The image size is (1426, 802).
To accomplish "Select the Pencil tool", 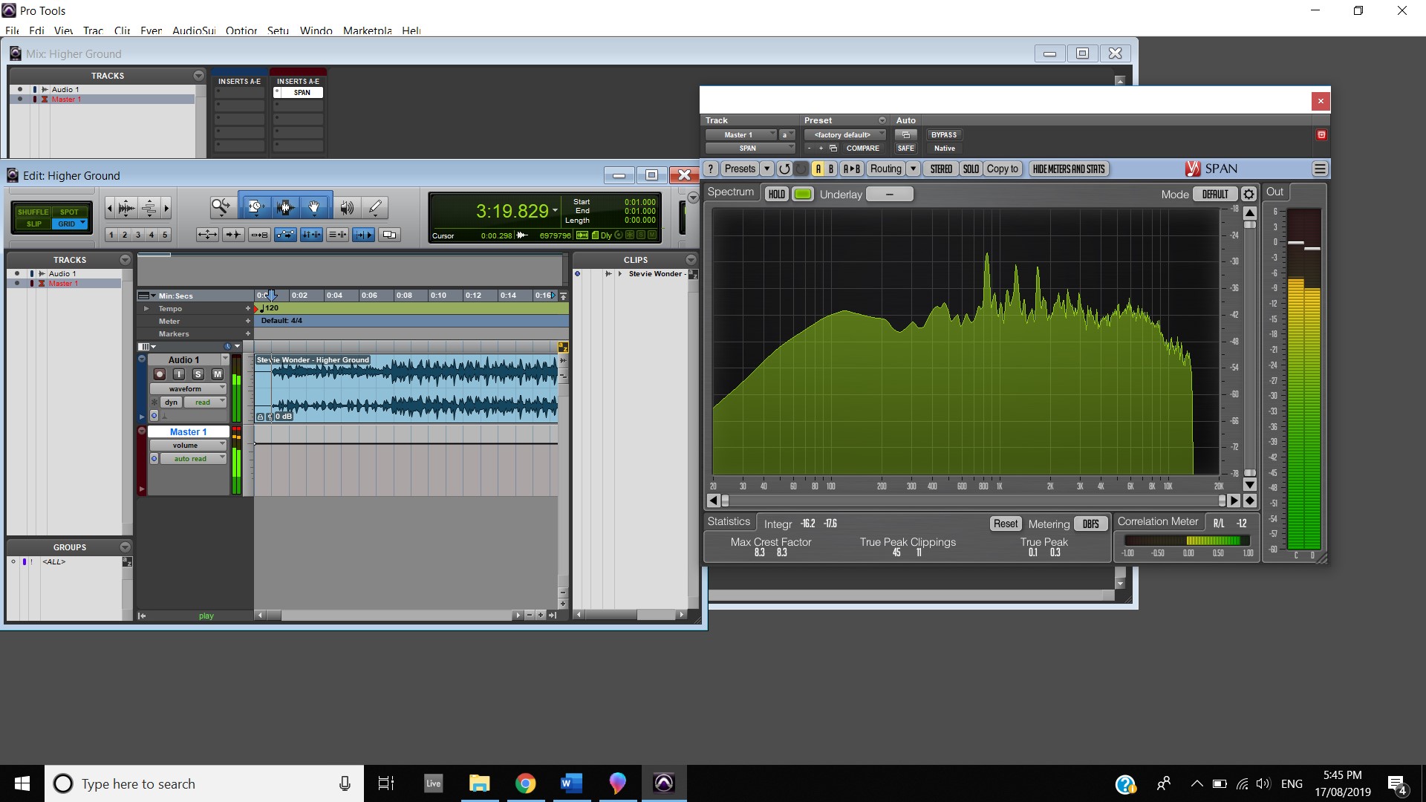I will [376, 207].
